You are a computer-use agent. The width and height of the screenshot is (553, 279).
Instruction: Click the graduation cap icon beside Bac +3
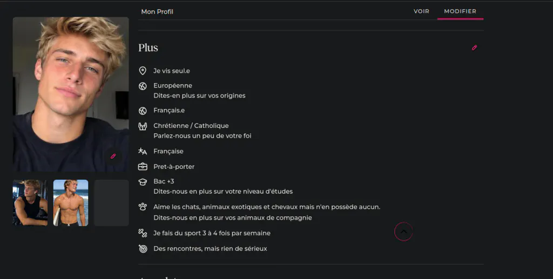[x=143, y=182]
